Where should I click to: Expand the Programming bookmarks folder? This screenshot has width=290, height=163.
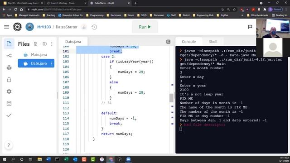tap(95, 15)
